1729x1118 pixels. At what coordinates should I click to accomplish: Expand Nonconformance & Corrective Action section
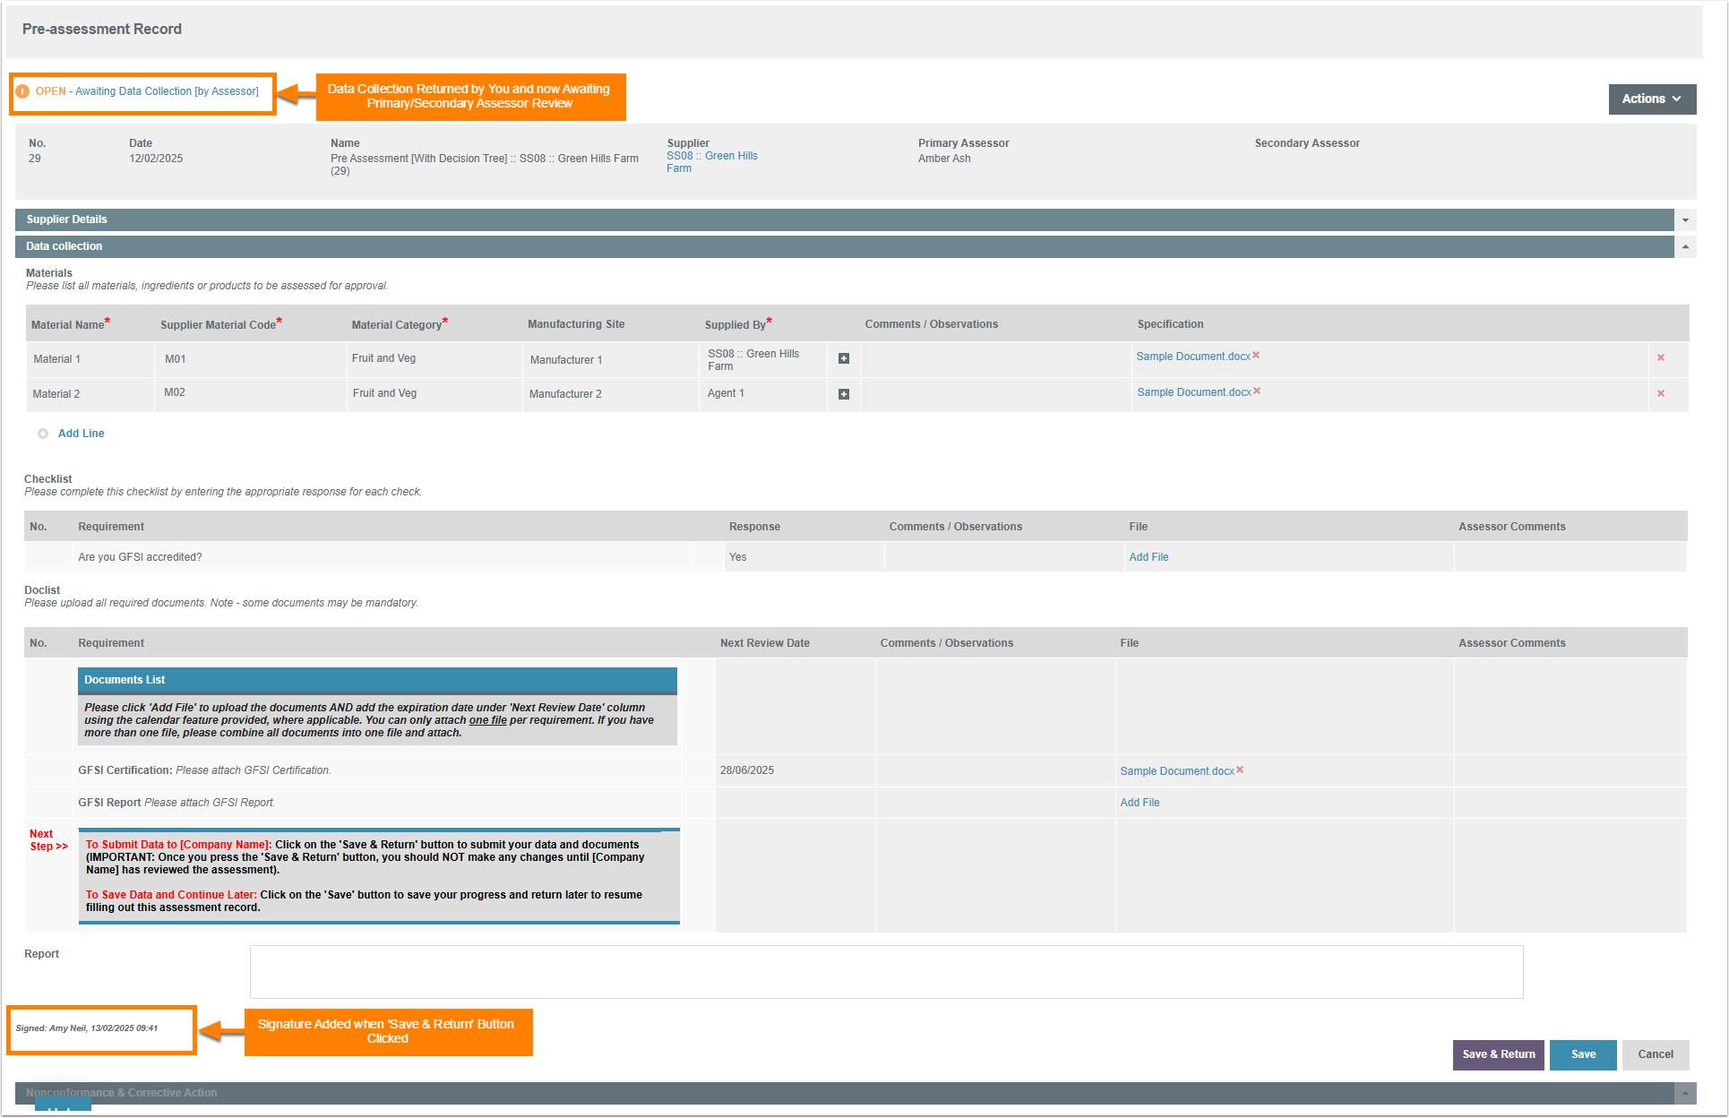click(1685, 1093)
